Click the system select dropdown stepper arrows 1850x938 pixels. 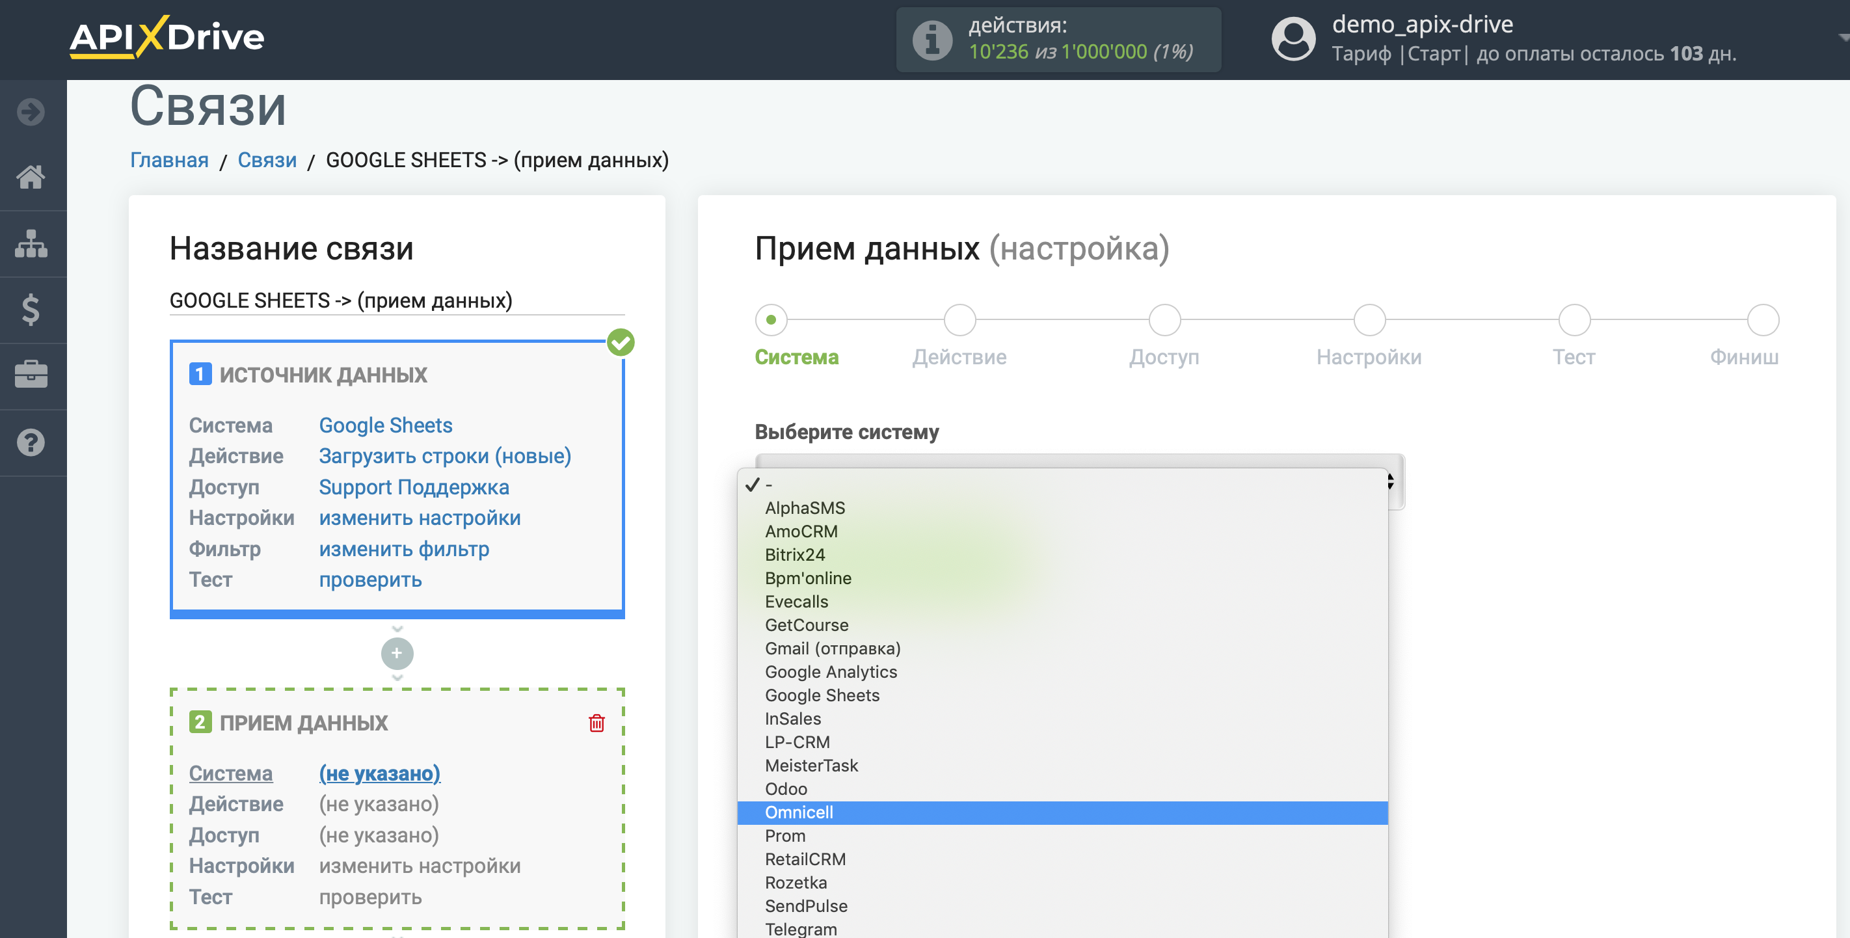tap(1391, 481)
